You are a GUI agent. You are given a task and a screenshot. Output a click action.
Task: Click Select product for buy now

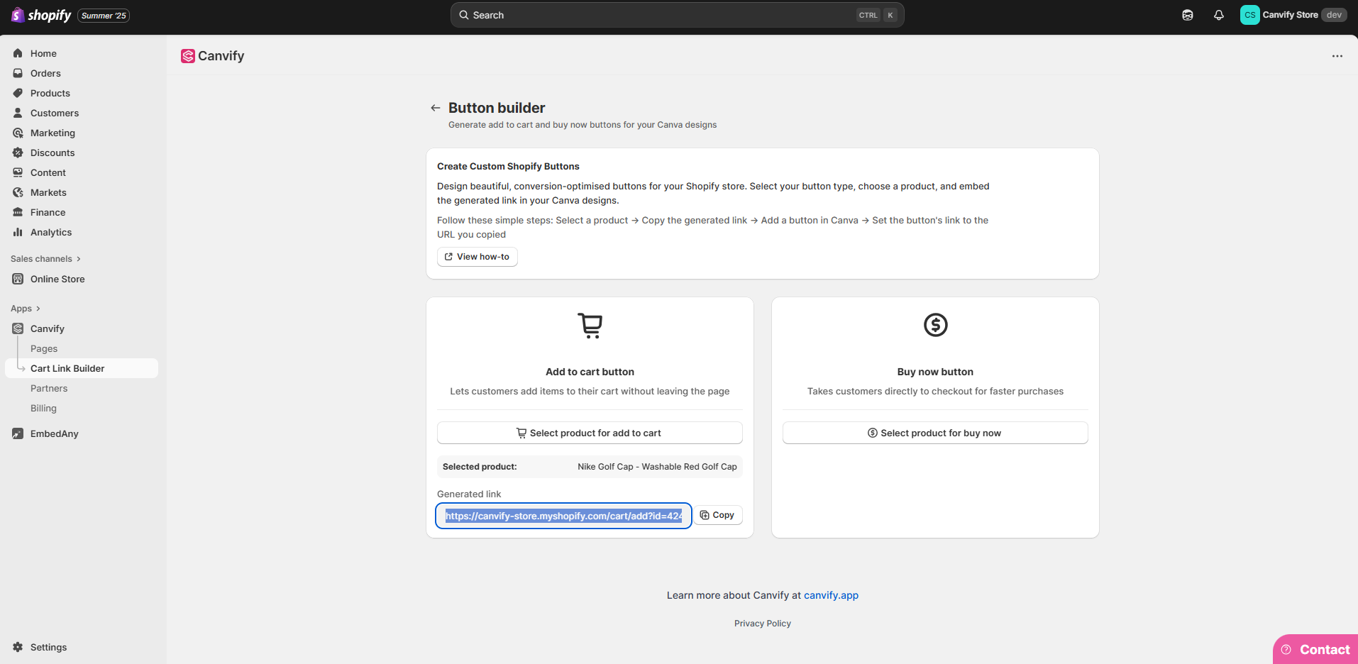click(x=934, y=433)
